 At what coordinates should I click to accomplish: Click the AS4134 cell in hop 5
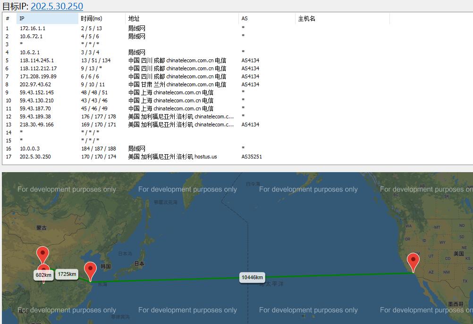point(250,60)
